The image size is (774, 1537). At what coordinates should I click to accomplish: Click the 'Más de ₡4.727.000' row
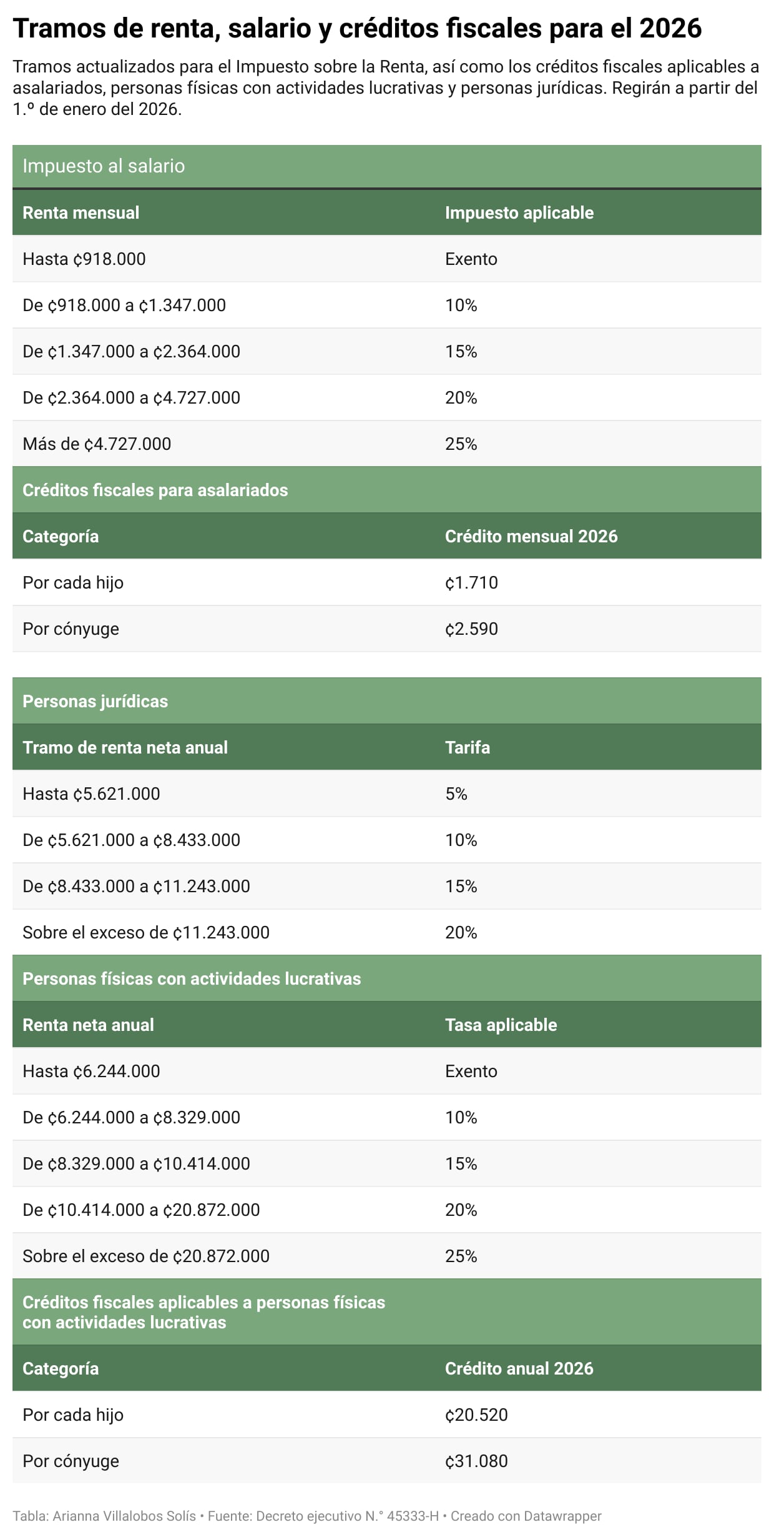[97, 444]
